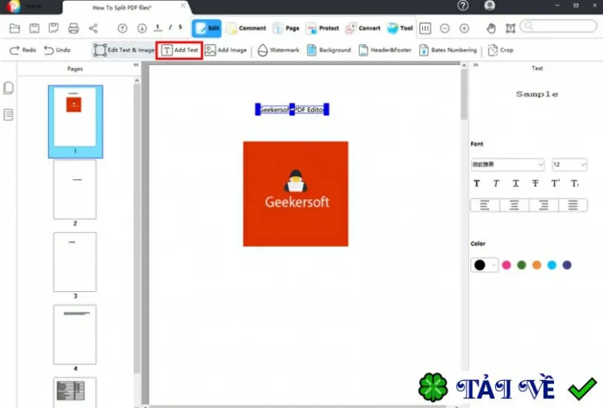Image resolution: width=603 pixels, height=408 pixels.
Task: Select the Hand pan tool icon
Action: point(491,28)
